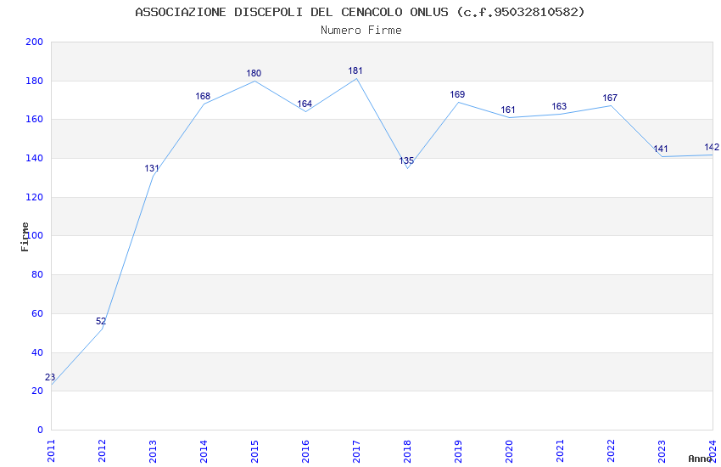
Task: Click the x-axis year 2021
Action: [560, 451]
